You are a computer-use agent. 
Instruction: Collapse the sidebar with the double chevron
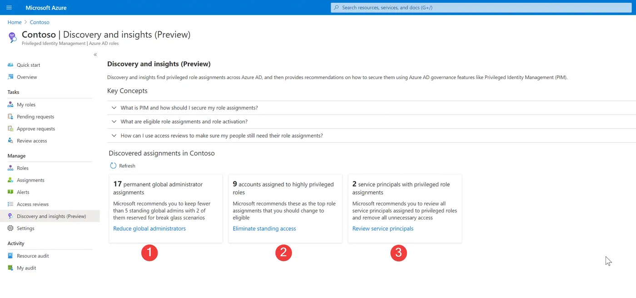[x=95, y=55]
